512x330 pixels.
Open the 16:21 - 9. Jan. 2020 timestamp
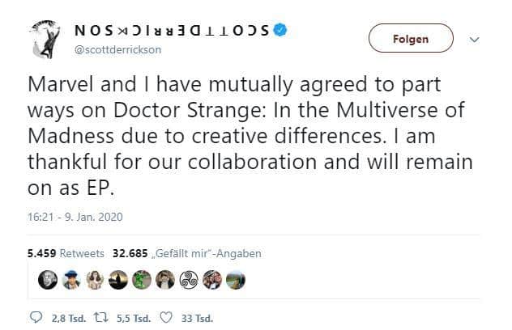click(x=75, y=217)
